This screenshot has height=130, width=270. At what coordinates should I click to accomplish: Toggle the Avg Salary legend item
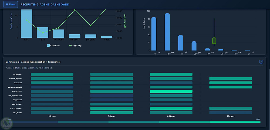(75, 46)
